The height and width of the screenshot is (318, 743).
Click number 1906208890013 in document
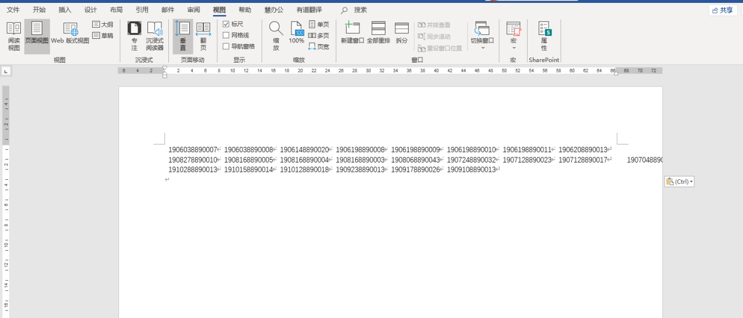583,150
